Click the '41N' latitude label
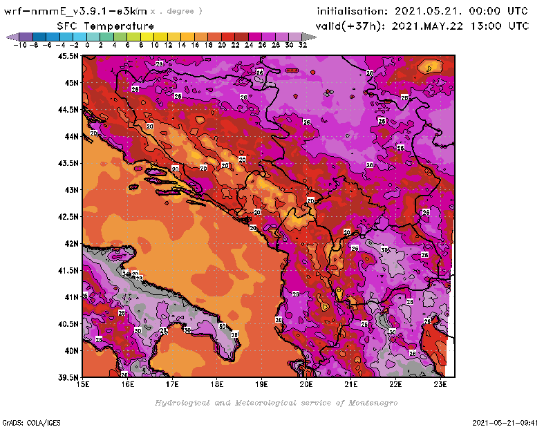 (x=71, y=297)
